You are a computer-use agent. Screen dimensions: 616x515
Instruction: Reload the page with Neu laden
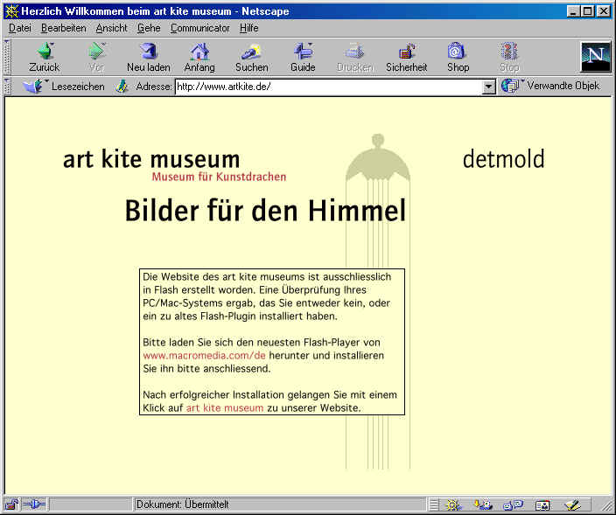(149, 58)
